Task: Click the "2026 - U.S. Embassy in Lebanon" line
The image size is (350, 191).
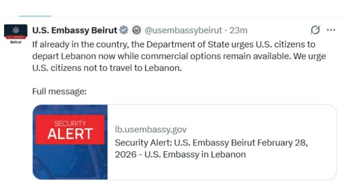Action: pos(180,154)
